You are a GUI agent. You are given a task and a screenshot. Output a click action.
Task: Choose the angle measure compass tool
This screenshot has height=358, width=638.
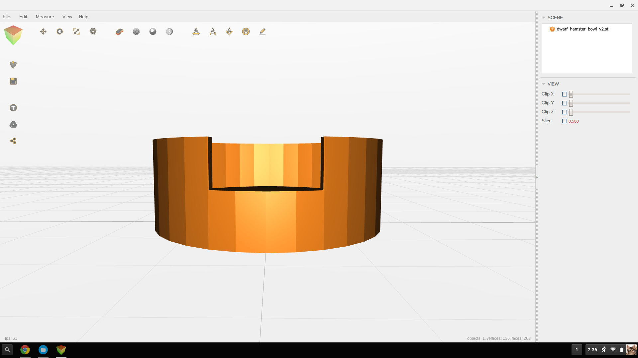229,31
